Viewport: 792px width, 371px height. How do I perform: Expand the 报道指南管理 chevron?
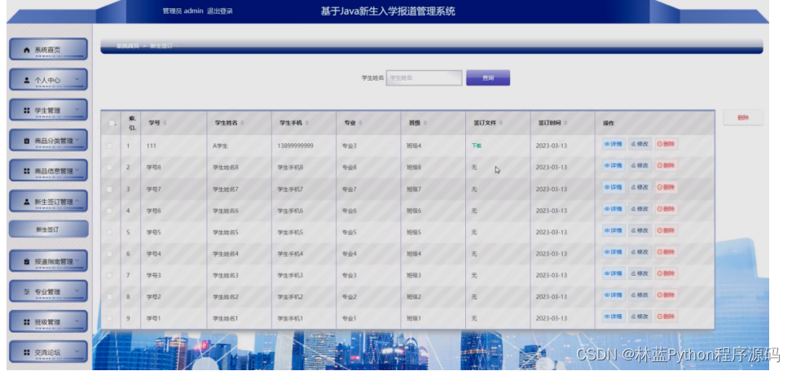77,260
